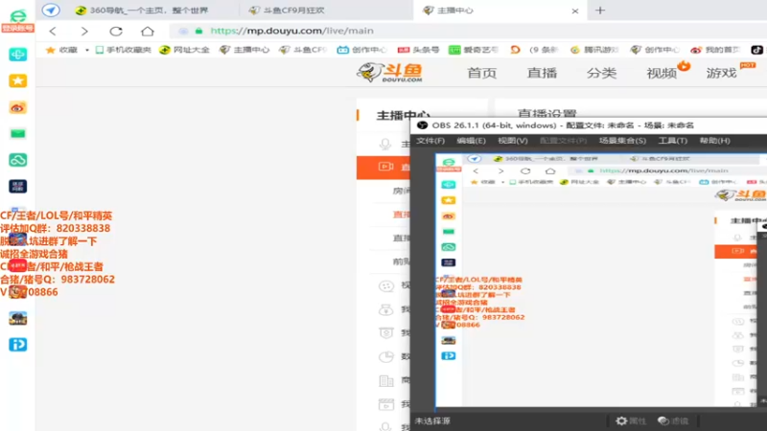Open the 滤镜 filters button in OBS
The width and height of the screenshot is (767, 431).
(x=673, y=420)
